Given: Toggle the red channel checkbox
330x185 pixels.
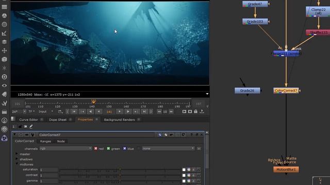Looking at the screenshot, I should point(96,149).
